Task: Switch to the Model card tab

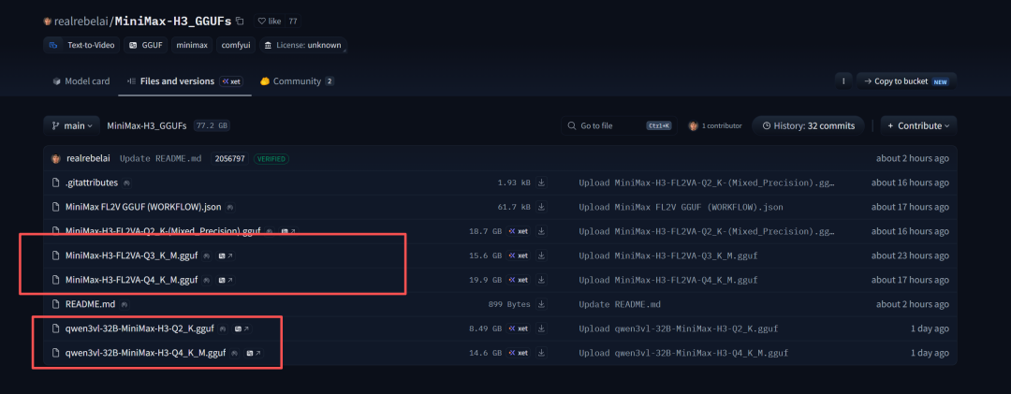Action: [81, 81]
